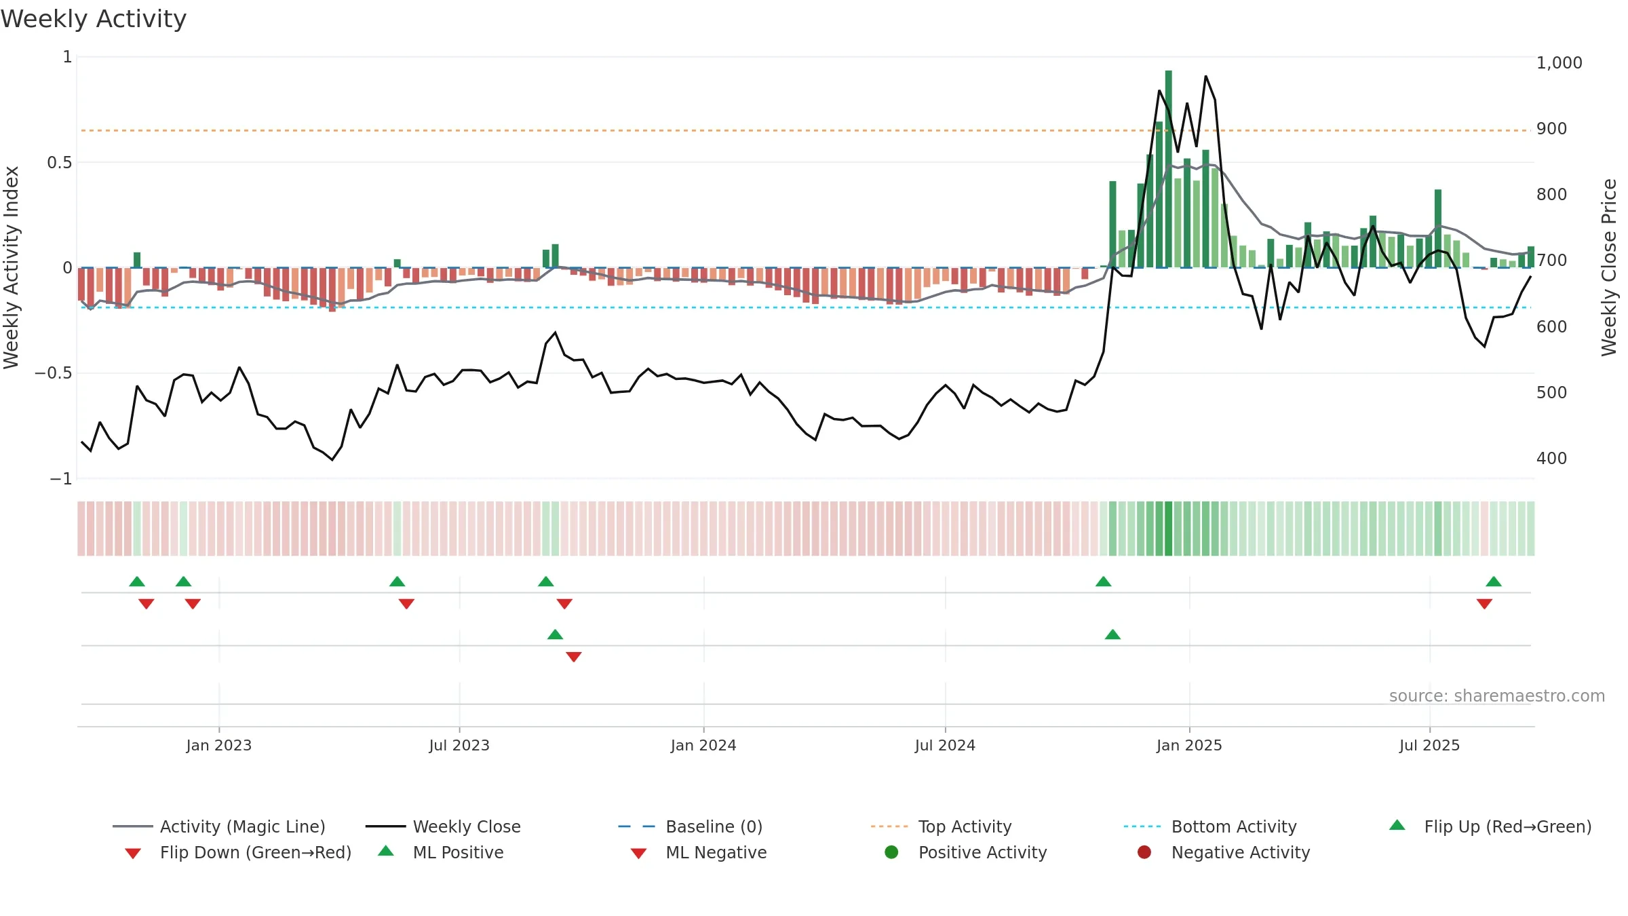Click the flip-up green triangle near Oct 2024
Screen dimensions: 1628x916
pyautogui.click(x=1104, y=581)
